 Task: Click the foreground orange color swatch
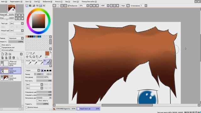tap(47, 53)
